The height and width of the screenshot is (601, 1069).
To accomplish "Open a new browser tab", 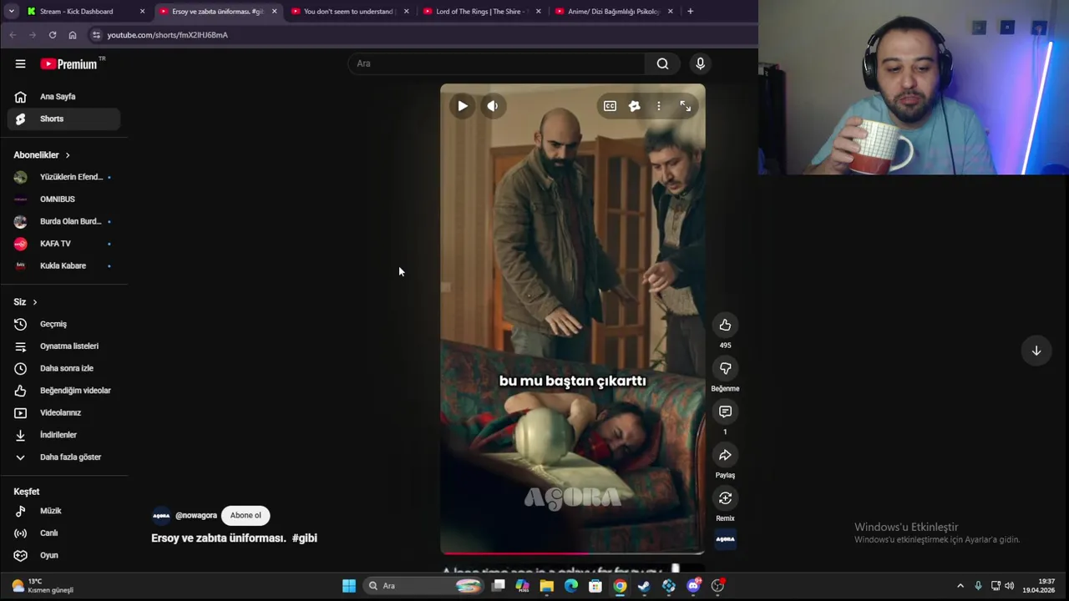I will click(x=690, y=12).
